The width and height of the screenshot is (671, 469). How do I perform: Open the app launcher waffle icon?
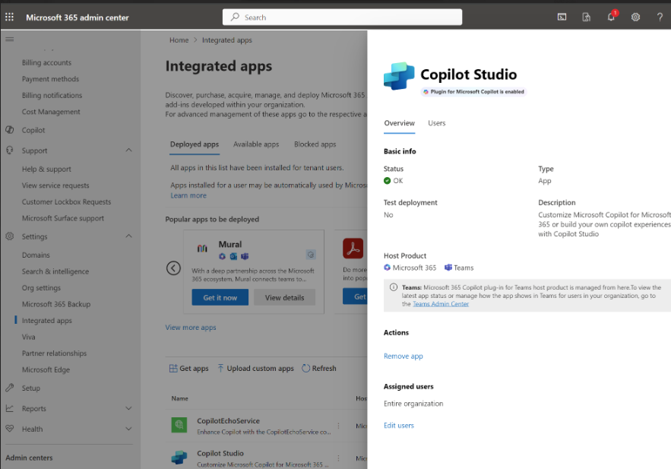point(9,17)
